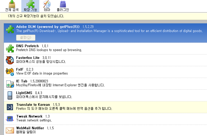Click the '웹메일 알림이' description

26,132
